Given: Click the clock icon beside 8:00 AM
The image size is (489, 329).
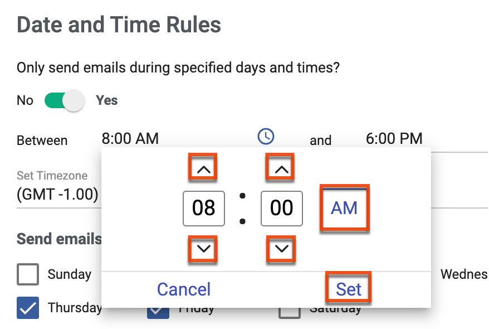Looking at the screenshot, I should [x=266, y=136].
